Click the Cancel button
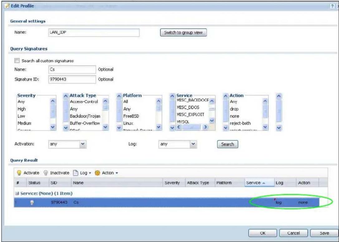339x242 pixels. tap(293, 233)
